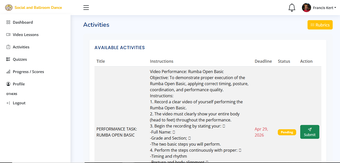Toggle the sidebar with hamburger menu
Image resolution: width=340 pixels, height=163 pixels.
(x=86, y=8)
